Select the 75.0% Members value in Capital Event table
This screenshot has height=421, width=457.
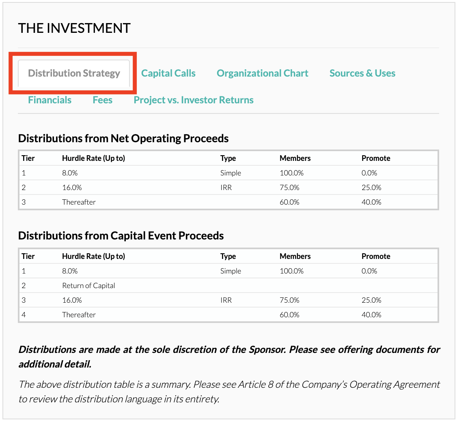289,300
